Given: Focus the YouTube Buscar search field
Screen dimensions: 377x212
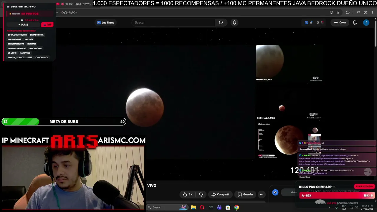Looking at the screenshot, I should pyautogui.click(x=174, y=22).
